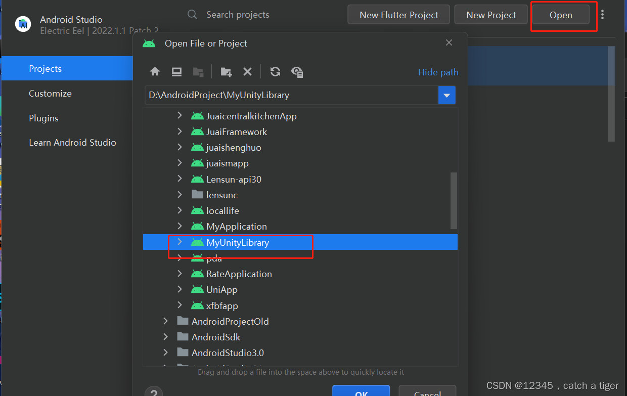Select the pda project row
627x396 pixels.
click(x=300, y=258)
